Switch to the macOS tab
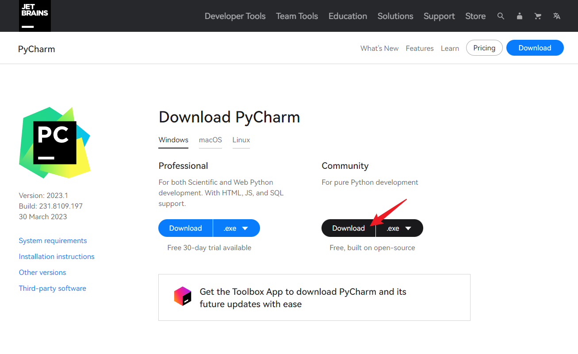 (x=210, y=140)
